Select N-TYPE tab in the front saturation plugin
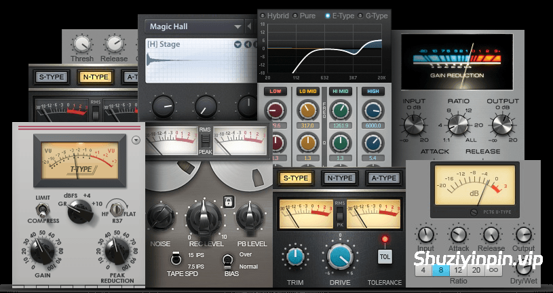The width and height of the screenshot is (553, 293). point(340,178)
